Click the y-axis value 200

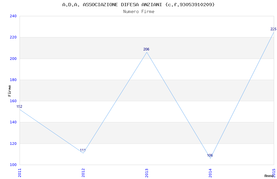click(x=13, y=59)
